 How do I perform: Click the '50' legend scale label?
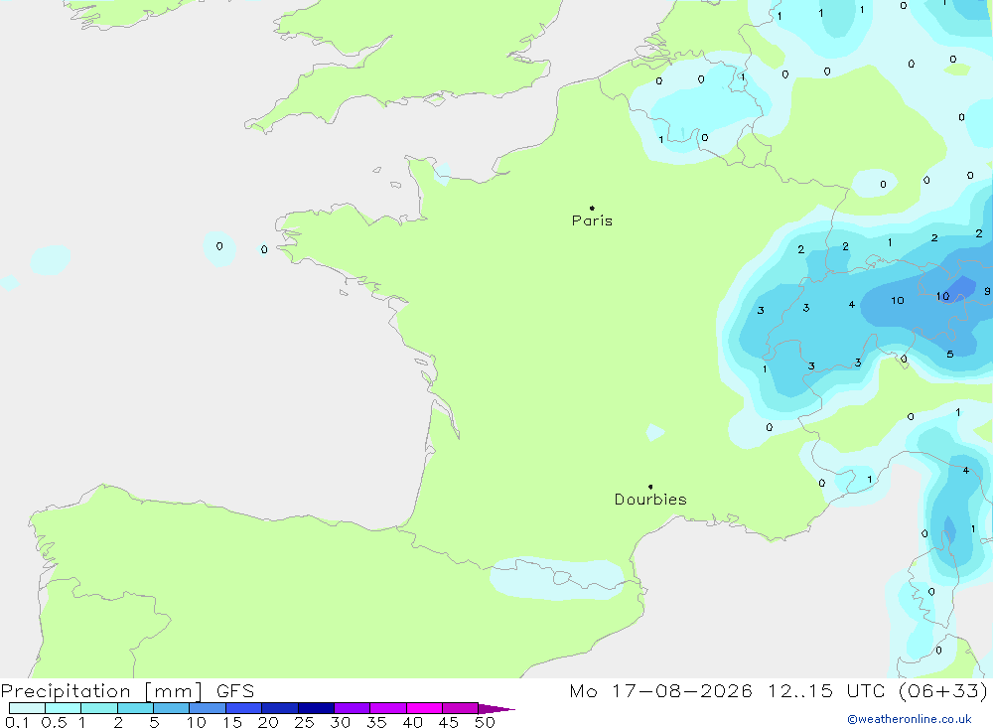[x=485, y=722]
